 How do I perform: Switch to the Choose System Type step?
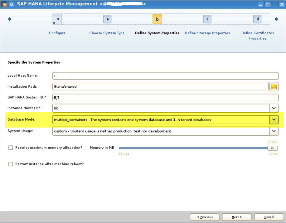(x=107, y=33)
